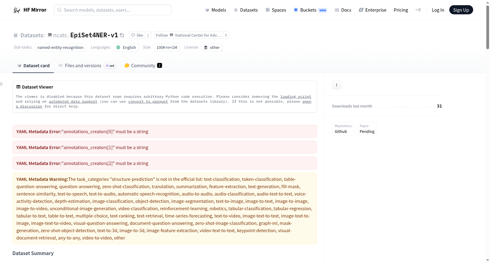This screenshot has width=490, height=263.
Task: Go to the Models page
Action: pos(216,10)
